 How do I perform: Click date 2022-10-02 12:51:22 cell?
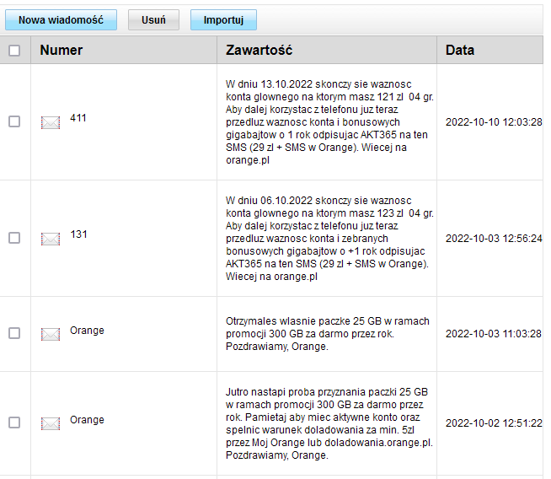(494, 422)
